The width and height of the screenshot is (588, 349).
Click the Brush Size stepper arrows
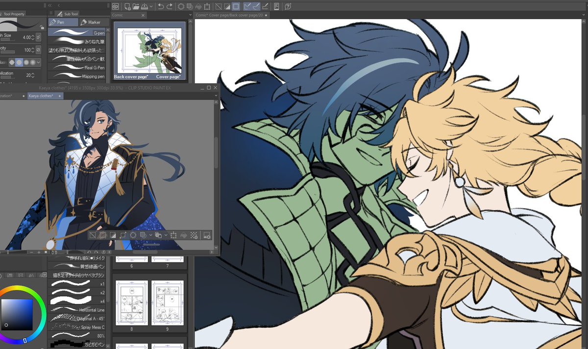click(33, 37)
